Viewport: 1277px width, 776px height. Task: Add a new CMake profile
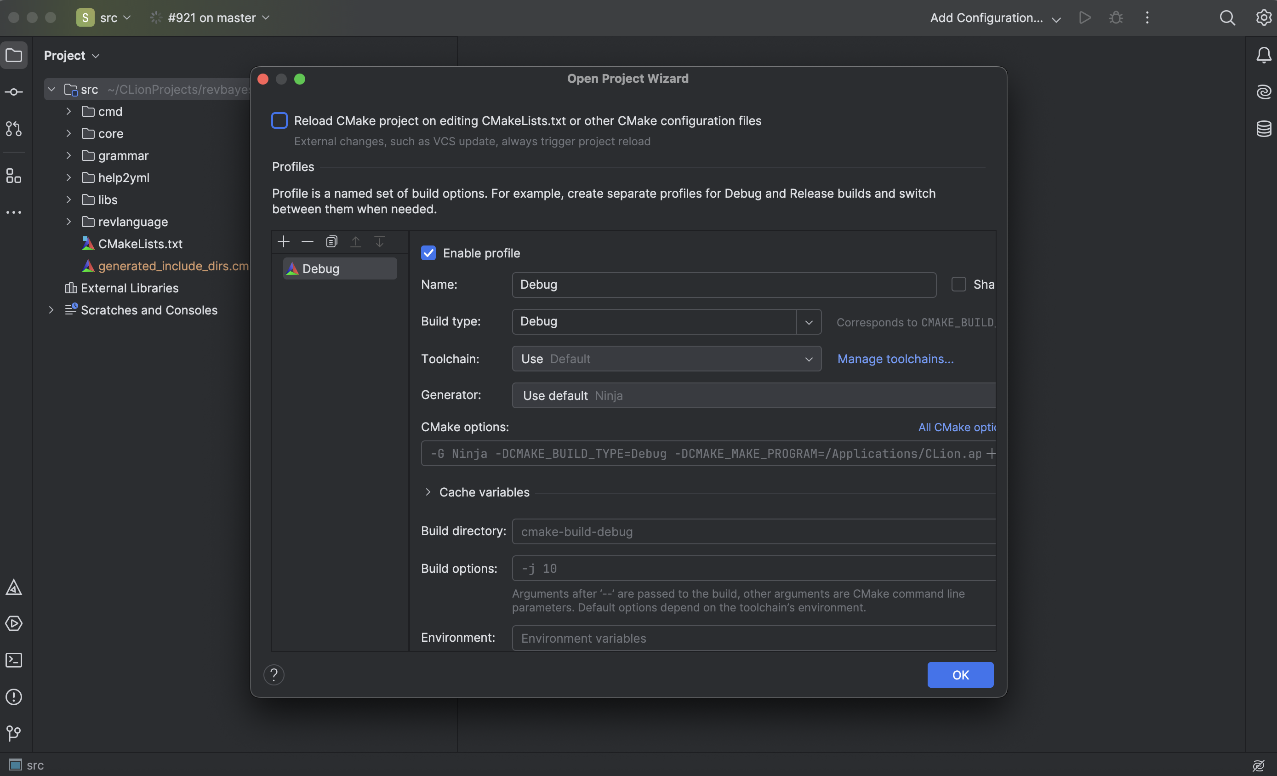(x=284, y=241)
